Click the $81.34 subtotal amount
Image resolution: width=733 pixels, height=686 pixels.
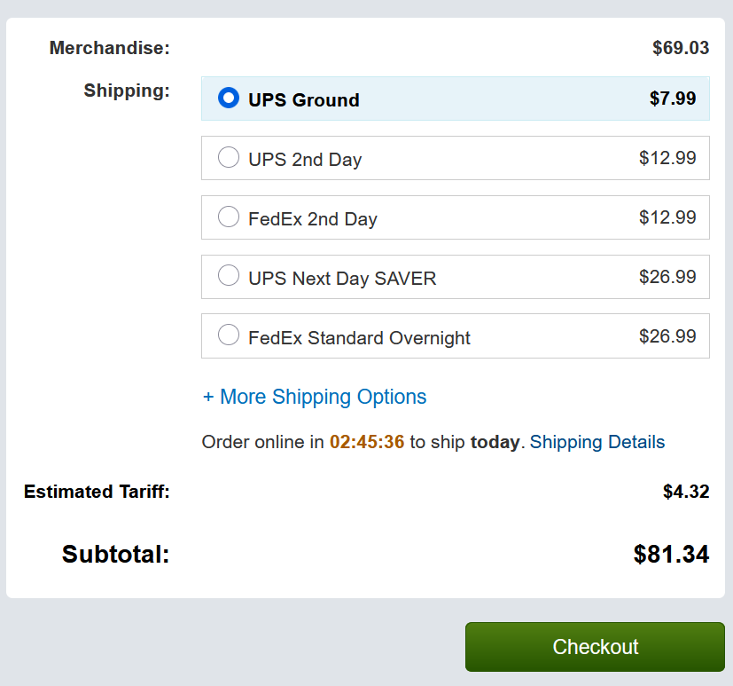671,555
